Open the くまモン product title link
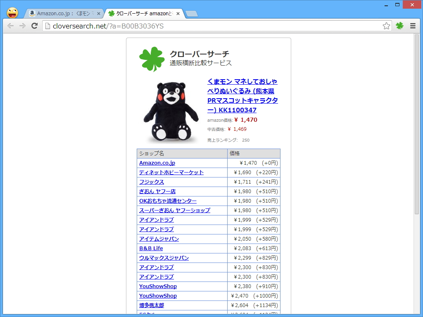The height and width of the screenshot is (317, 423). (x=242, y=96)
